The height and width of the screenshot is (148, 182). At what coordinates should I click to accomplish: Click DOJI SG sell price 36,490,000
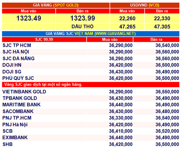[167, 72]
